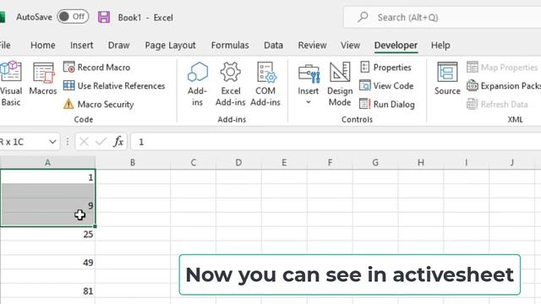This screenshot has width=541, height=304.
Task: Open Macro Security settings
Action: tap(99, 104)
